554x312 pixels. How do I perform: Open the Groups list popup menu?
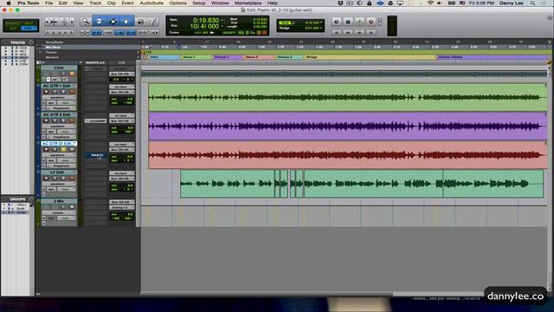pyautogui.click(x=31, y=199)
